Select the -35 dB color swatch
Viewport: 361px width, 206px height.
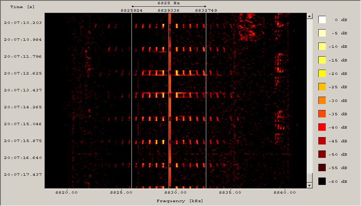[x=322, y=114]
